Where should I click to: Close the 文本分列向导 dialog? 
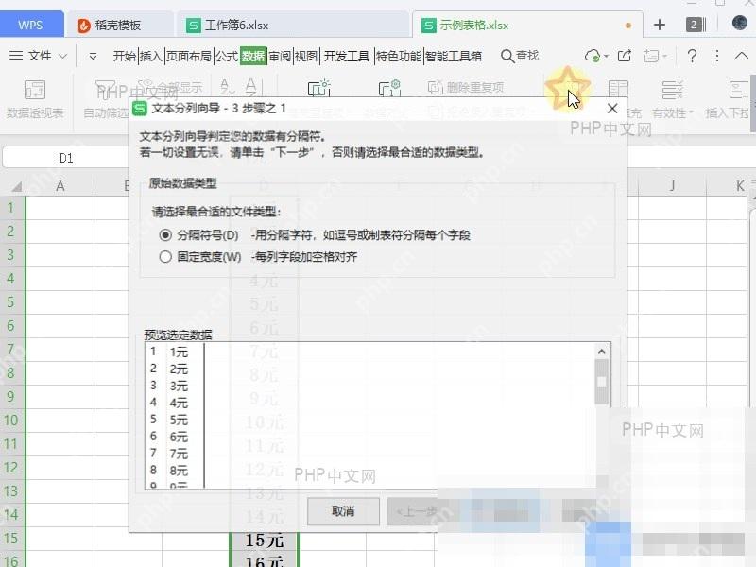[x=612, y=109]
